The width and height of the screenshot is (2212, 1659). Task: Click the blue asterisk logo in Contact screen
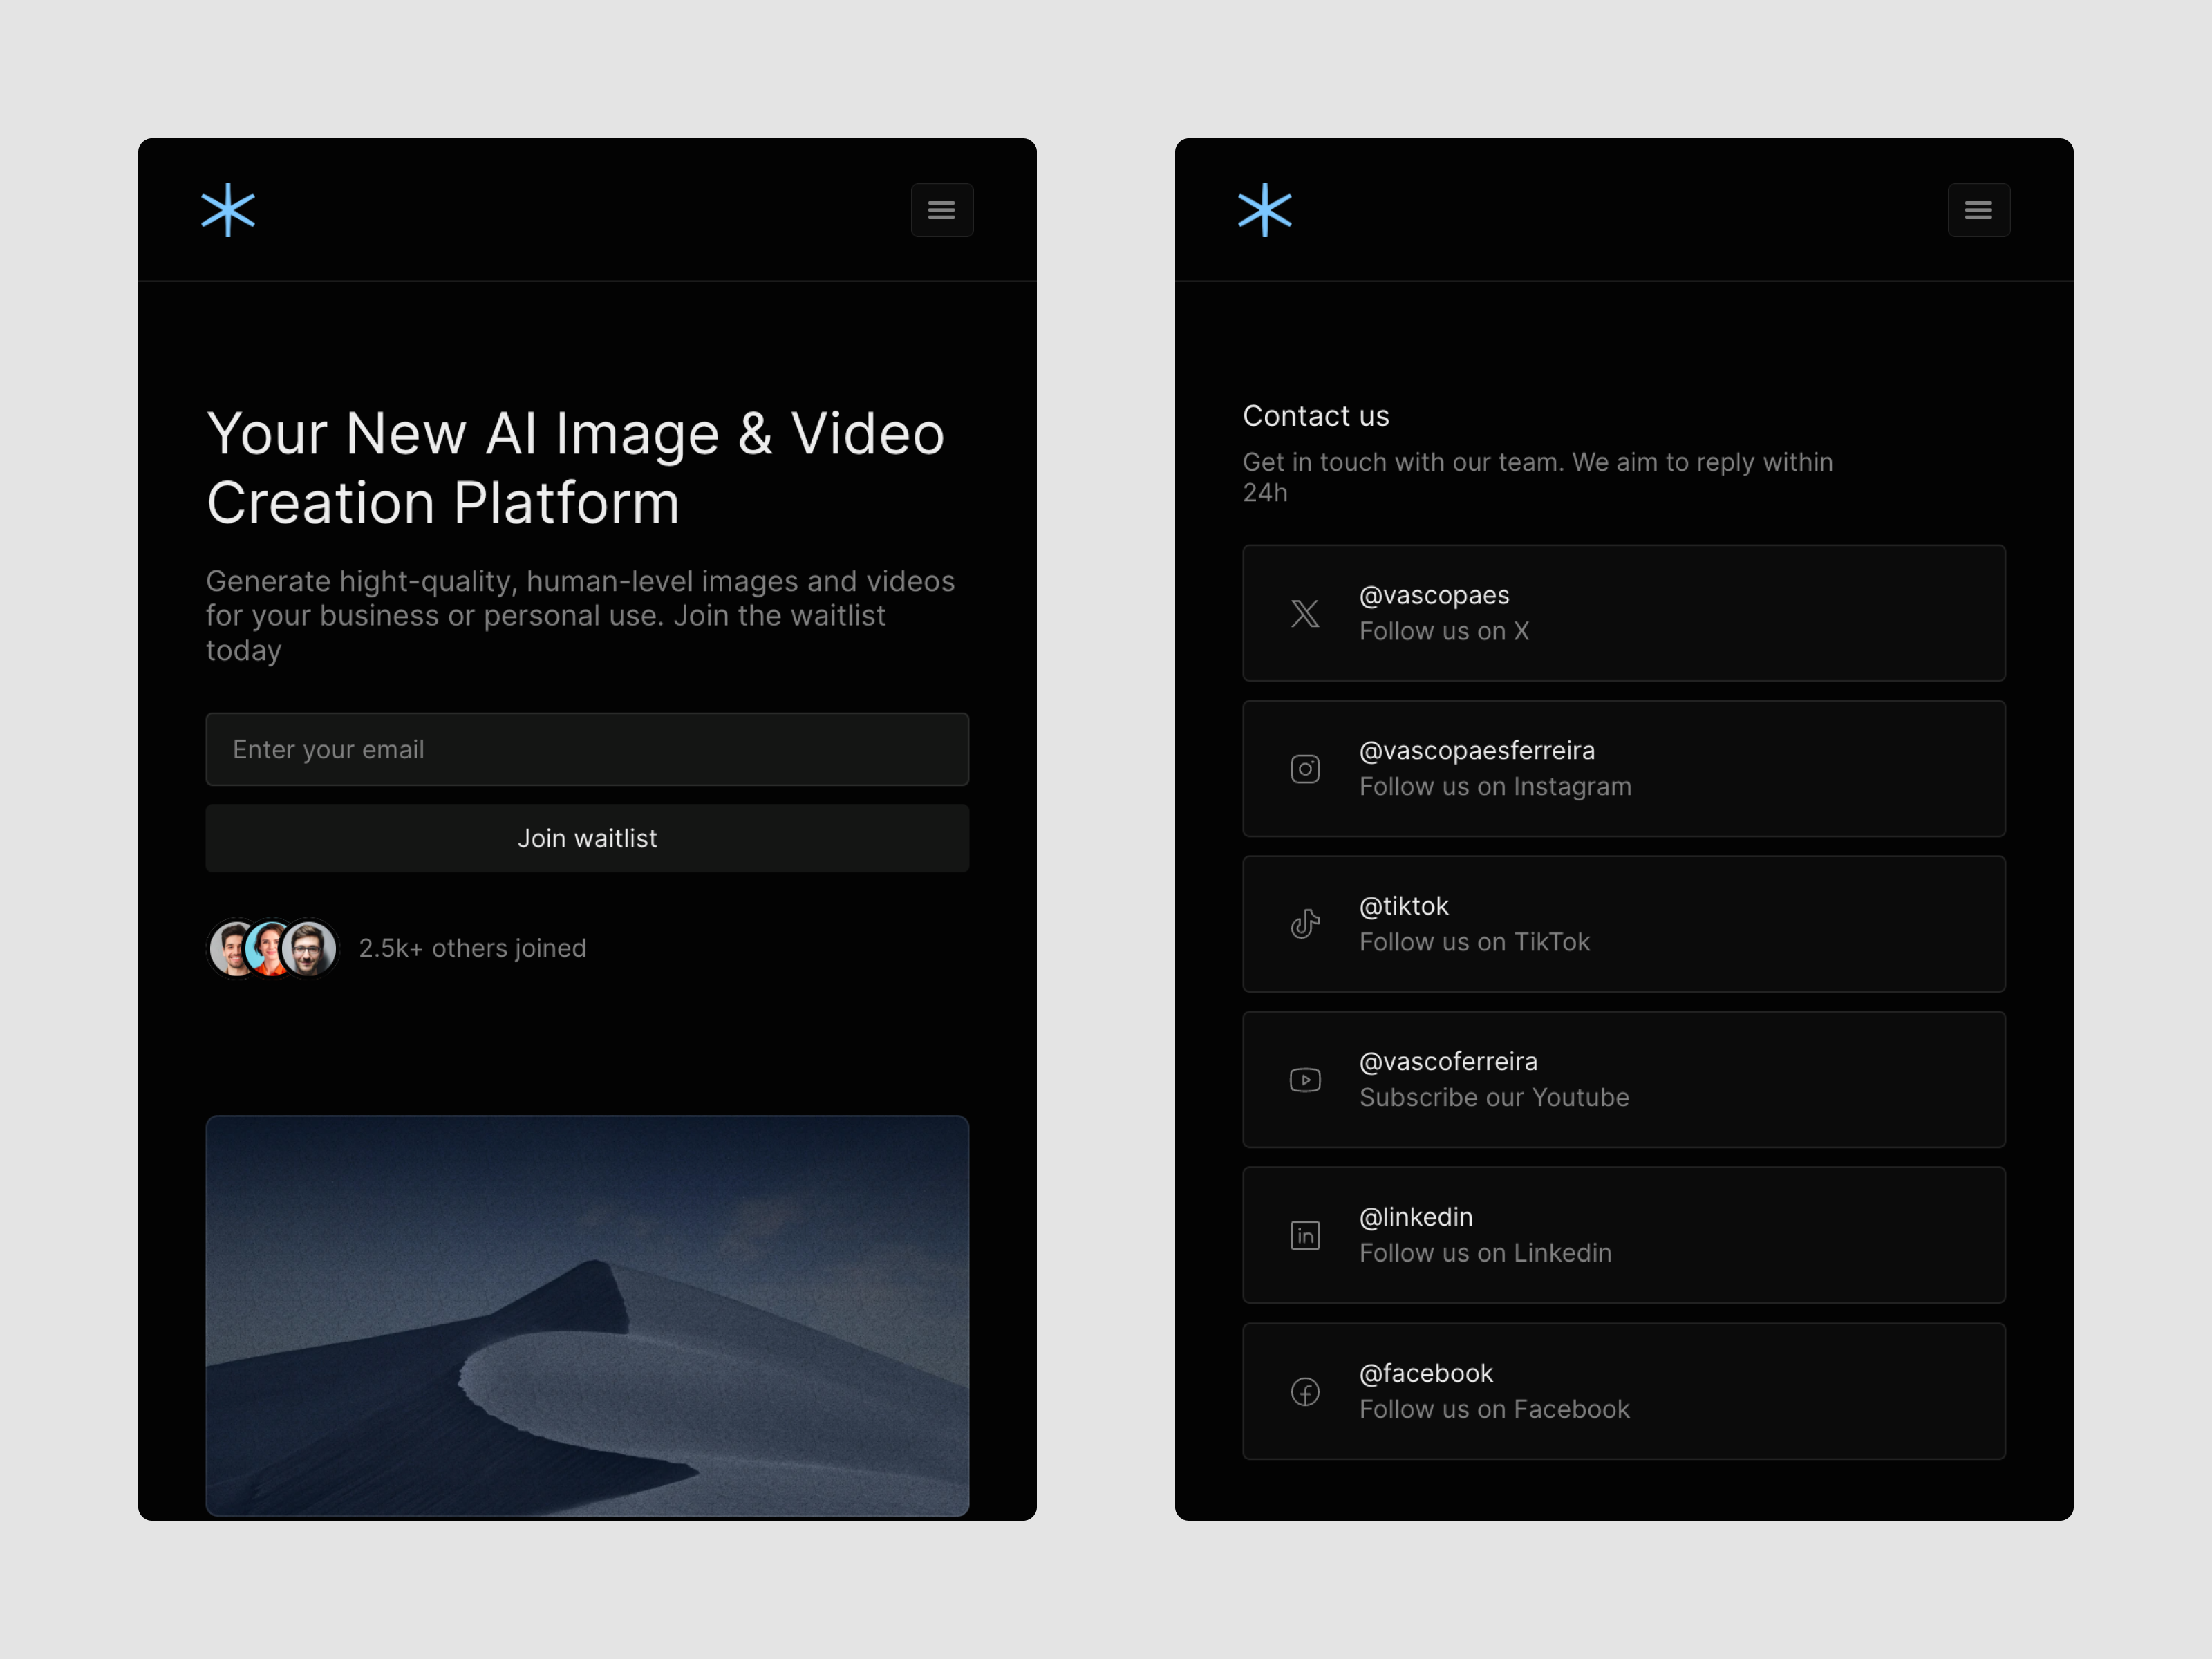click(1265, 210)
